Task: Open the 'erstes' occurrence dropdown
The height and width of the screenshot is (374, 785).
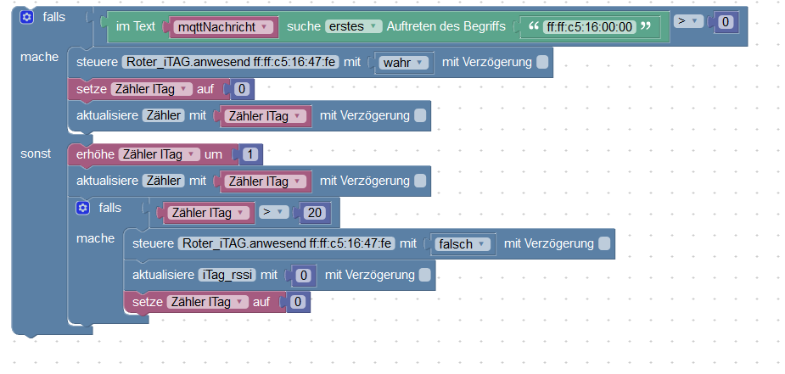Action: (354, 26)
